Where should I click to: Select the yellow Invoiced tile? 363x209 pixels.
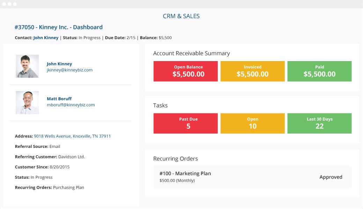click(253, 71)
